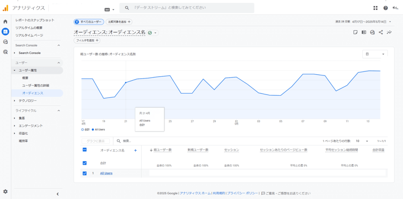The height and width of the screenshot is (199, 403).
Task: Open the report title status dropdown arrow
Action: 155,33
